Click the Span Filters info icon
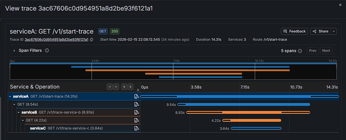This screenshot has height=140, width=346. pos(47,50)
